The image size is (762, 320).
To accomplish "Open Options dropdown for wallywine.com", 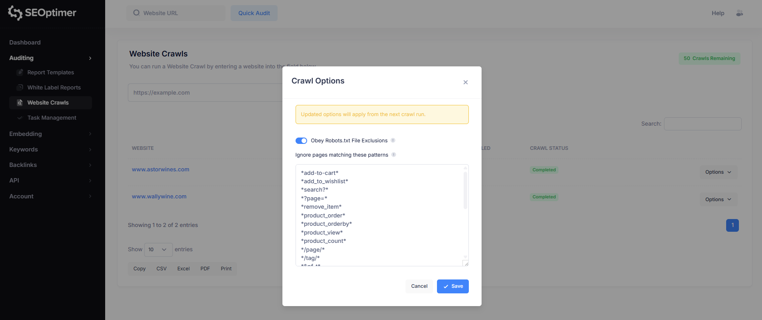I will coord(718,200).
